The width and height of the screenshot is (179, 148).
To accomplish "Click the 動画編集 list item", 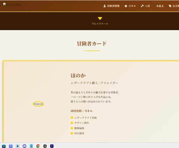I will tap(79, 128).
